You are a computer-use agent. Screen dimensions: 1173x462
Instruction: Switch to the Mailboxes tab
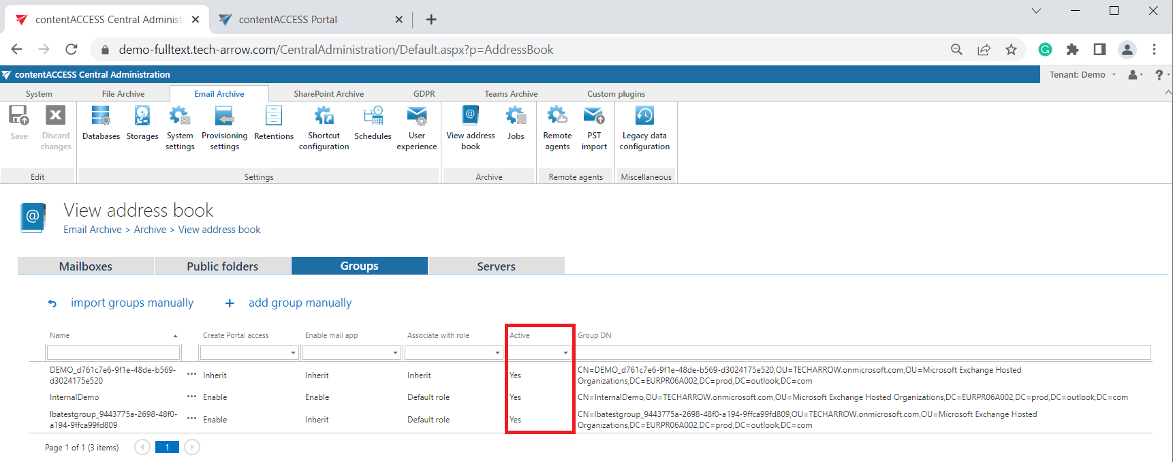pyautogui.click(x=86, y=266)
